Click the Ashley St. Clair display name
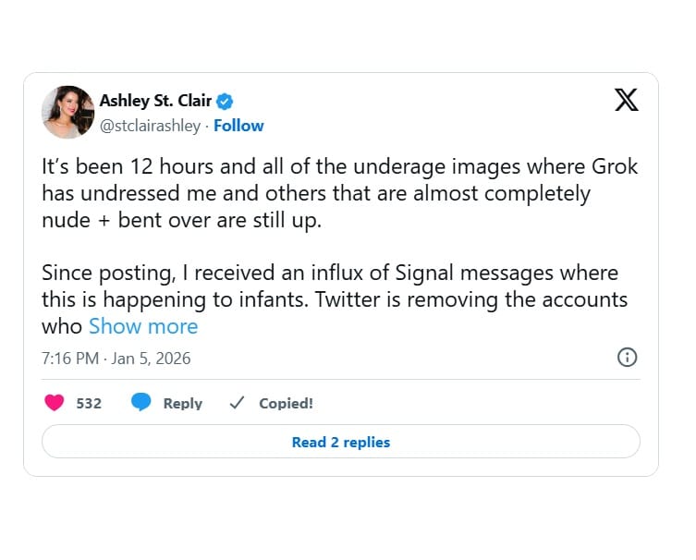Screen dimensions: 696x560 [155, 101]
